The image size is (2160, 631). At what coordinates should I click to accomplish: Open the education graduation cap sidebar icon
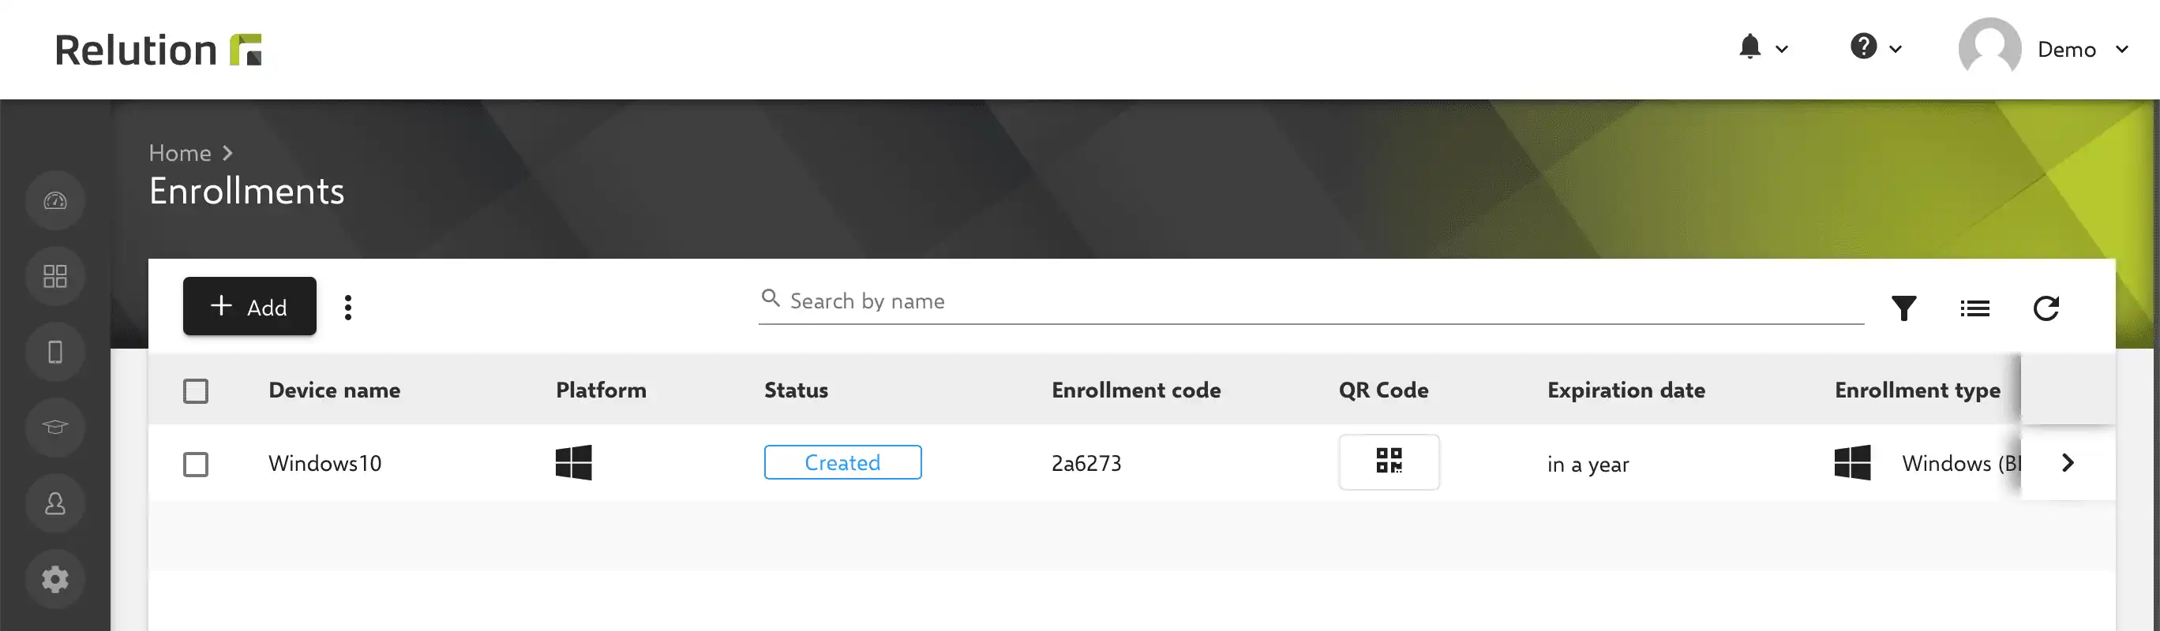(55, 428)
